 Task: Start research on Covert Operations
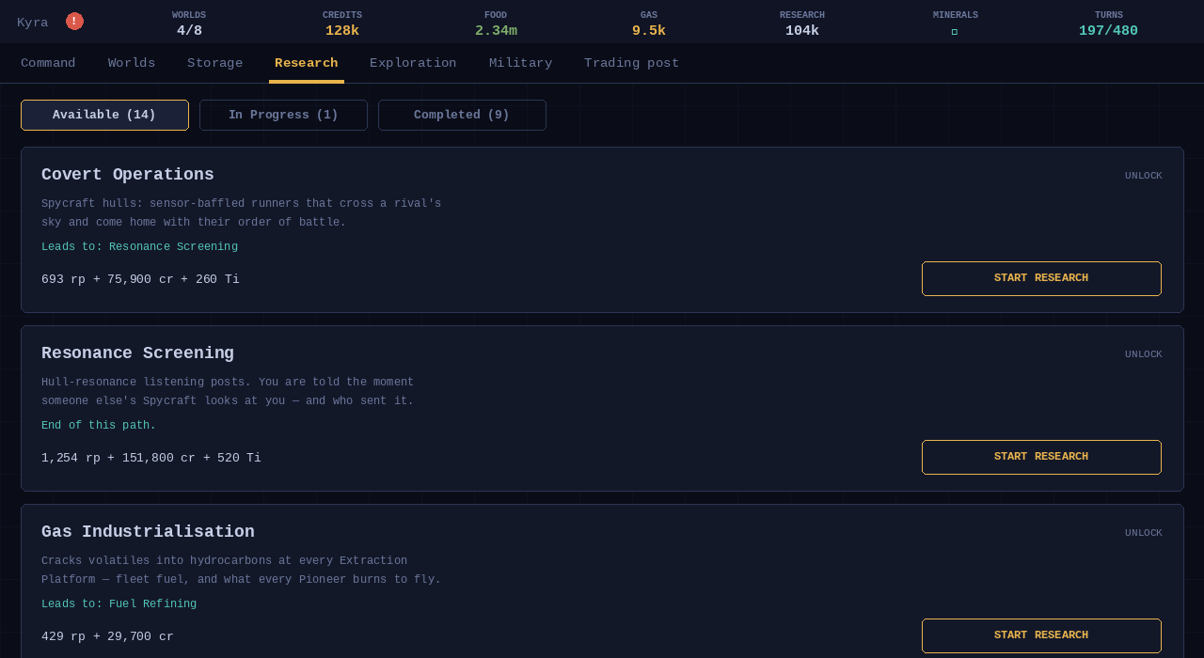coord(1041,278)
